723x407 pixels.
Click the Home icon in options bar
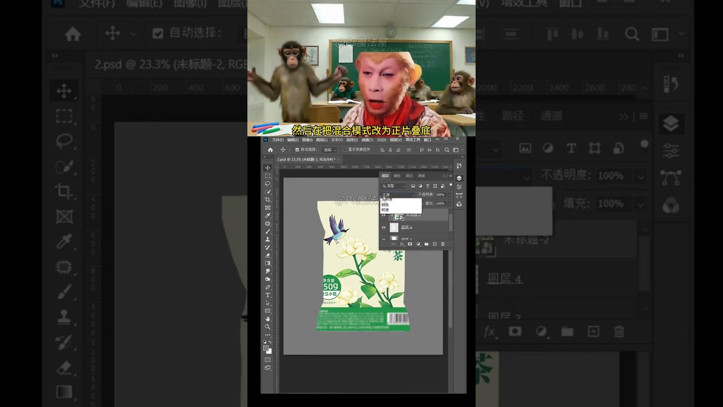point(270,150)
